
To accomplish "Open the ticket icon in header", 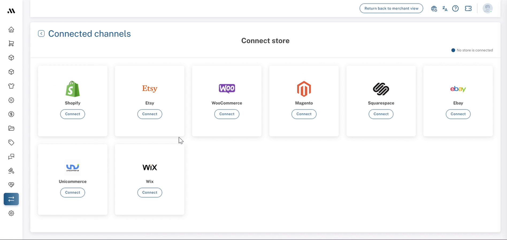I will (x=468, y=9).
